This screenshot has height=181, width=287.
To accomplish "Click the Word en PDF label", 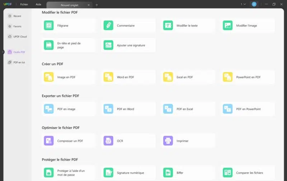I will (125, 77).
